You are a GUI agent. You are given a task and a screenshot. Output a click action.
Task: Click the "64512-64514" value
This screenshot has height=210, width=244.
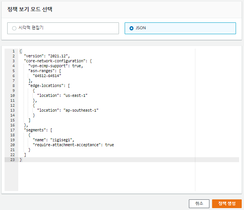coord(47,76)
